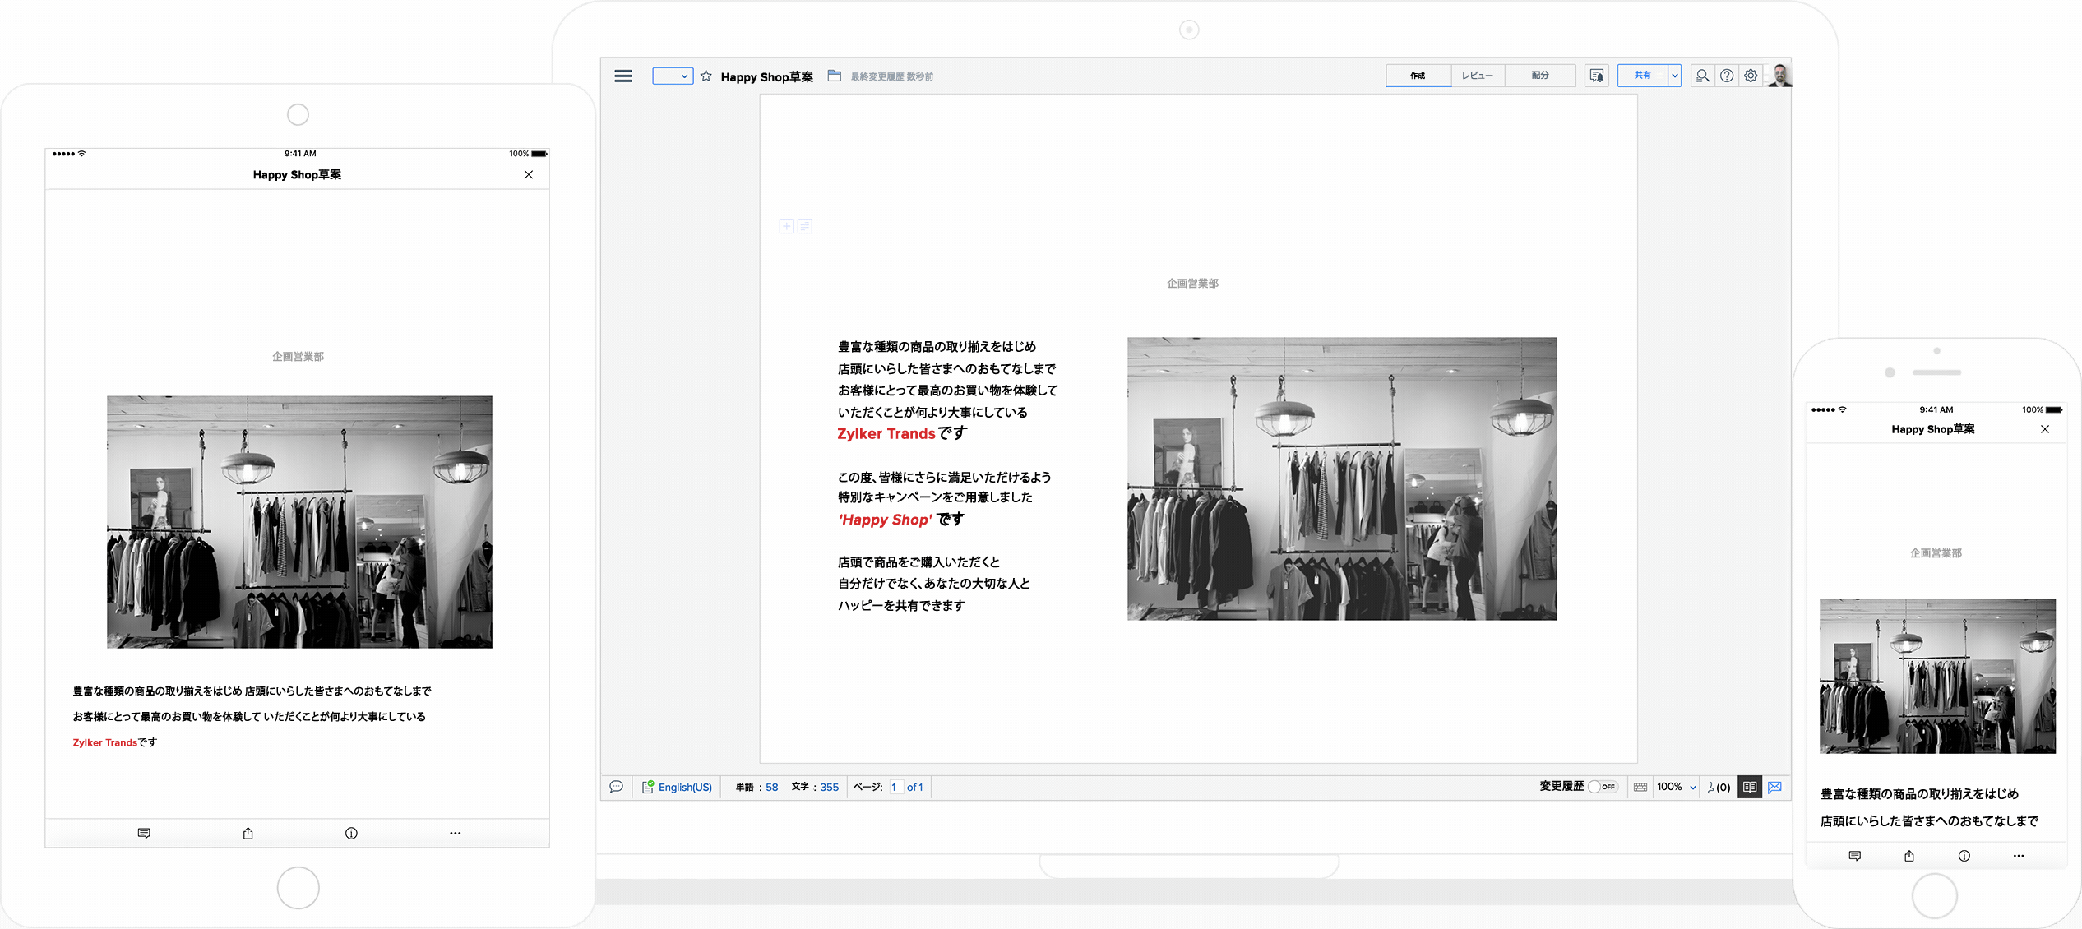
Task: Expand the dropdown left of the star
Action: point(673,76)
